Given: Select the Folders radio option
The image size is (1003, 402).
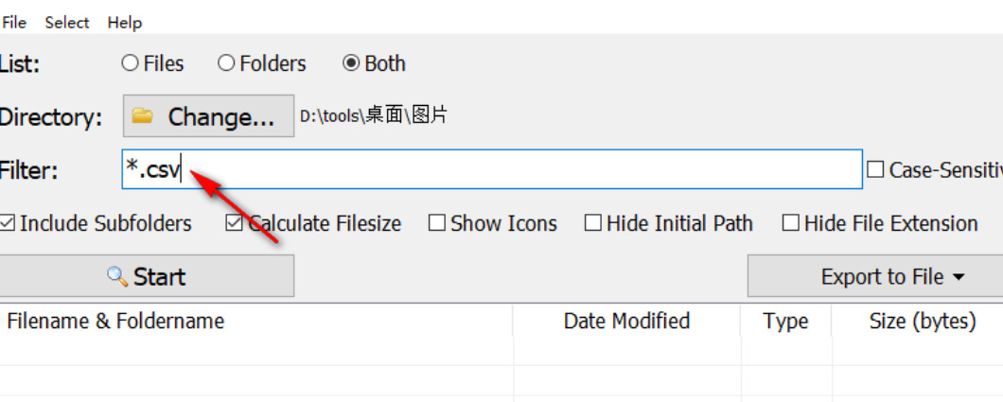Looking at the screenshot, I should coord(226,63).
